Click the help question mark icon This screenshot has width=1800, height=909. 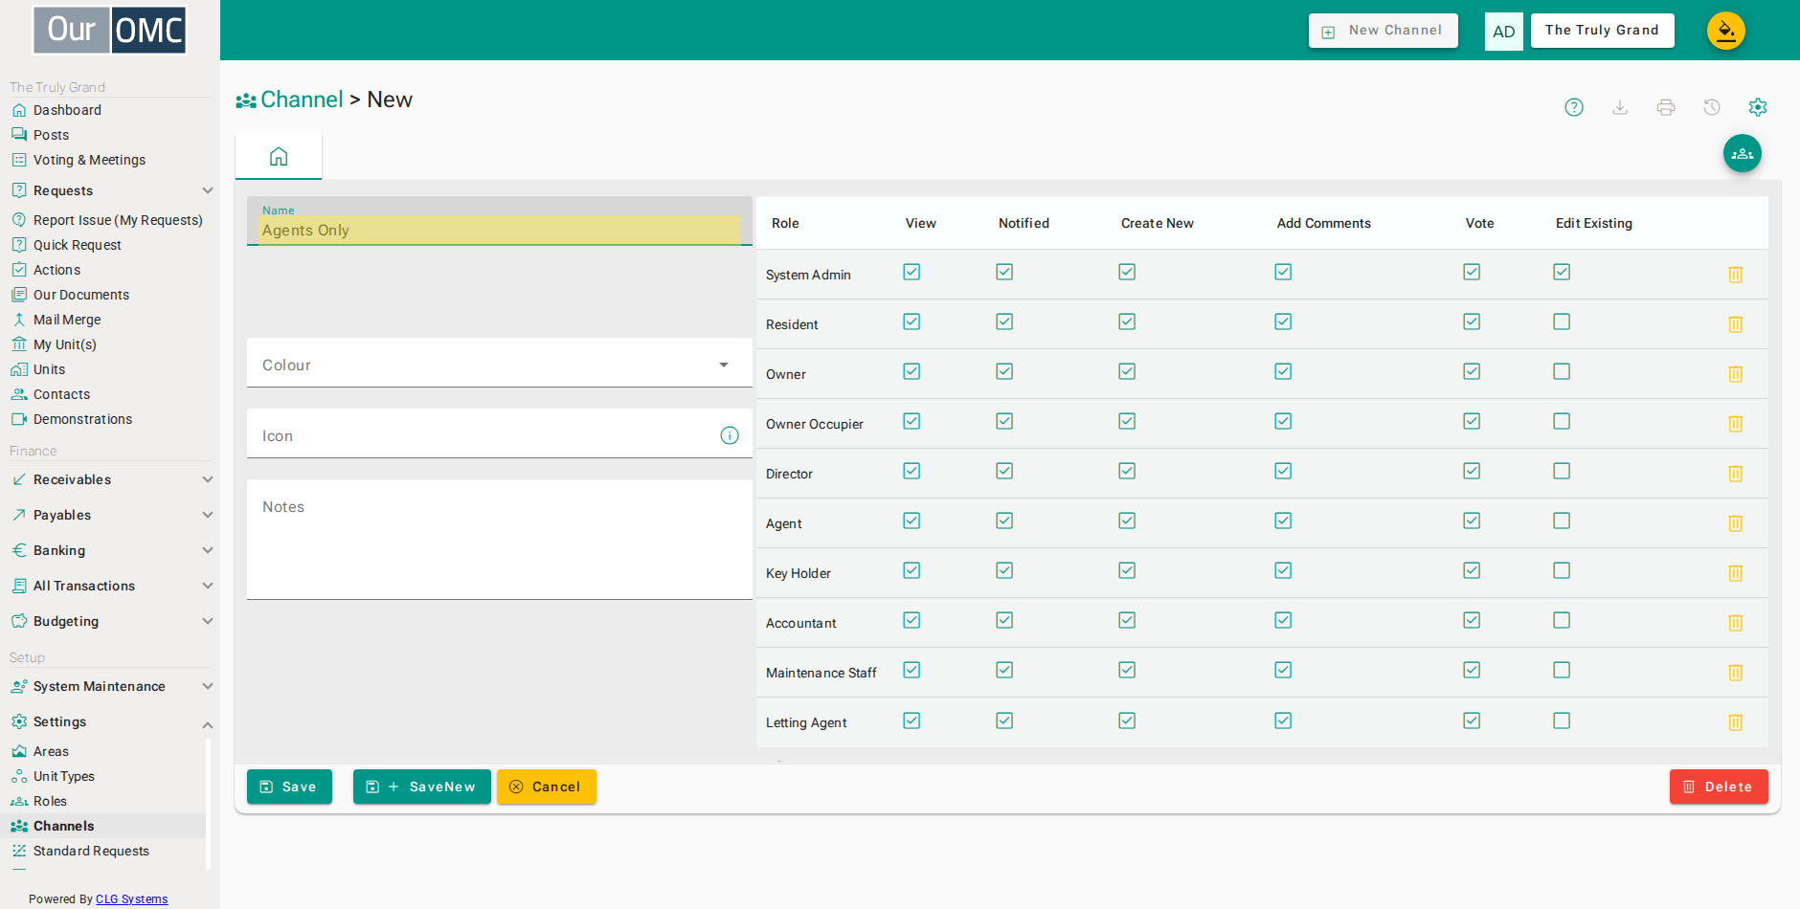click(1574, 107)
